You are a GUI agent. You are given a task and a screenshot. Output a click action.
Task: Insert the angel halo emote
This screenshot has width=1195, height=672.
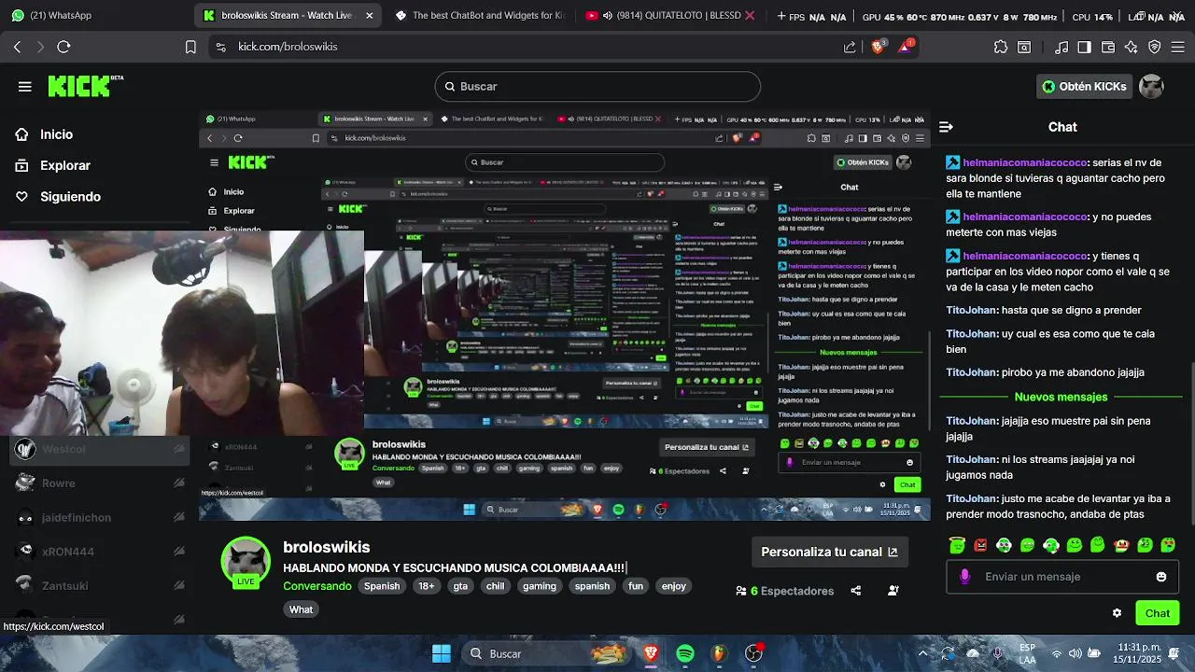pos(957,544)
